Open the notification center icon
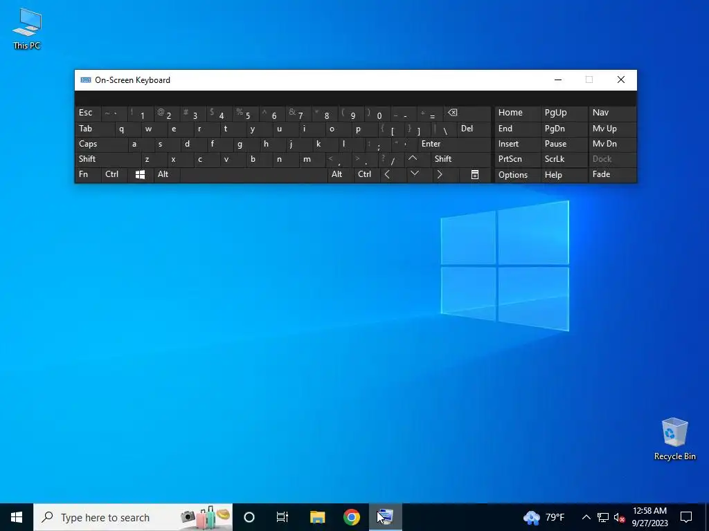This screenshot has height=531, width=709. 686,517
